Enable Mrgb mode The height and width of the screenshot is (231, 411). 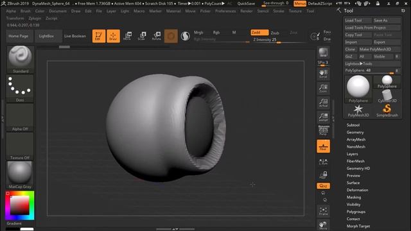coord(198,33)
